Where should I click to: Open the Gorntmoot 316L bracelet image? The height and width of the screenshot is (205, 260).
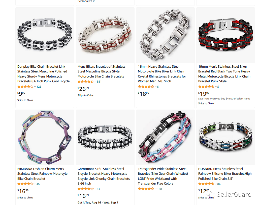pyautogui.click(x=105, y=137)
